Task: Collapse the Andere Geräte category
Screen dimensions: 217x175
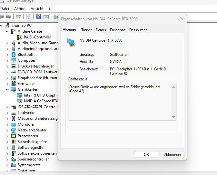Action: (x=7, y=31)
